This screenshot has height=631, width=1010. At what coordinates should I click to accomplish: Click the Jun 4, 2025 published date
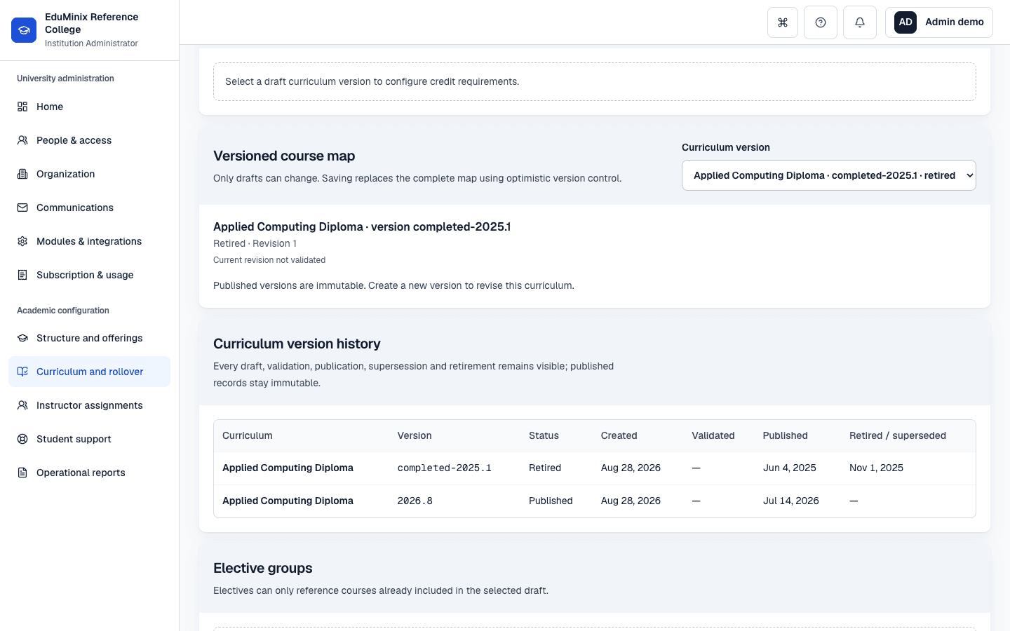pos(789,468)
